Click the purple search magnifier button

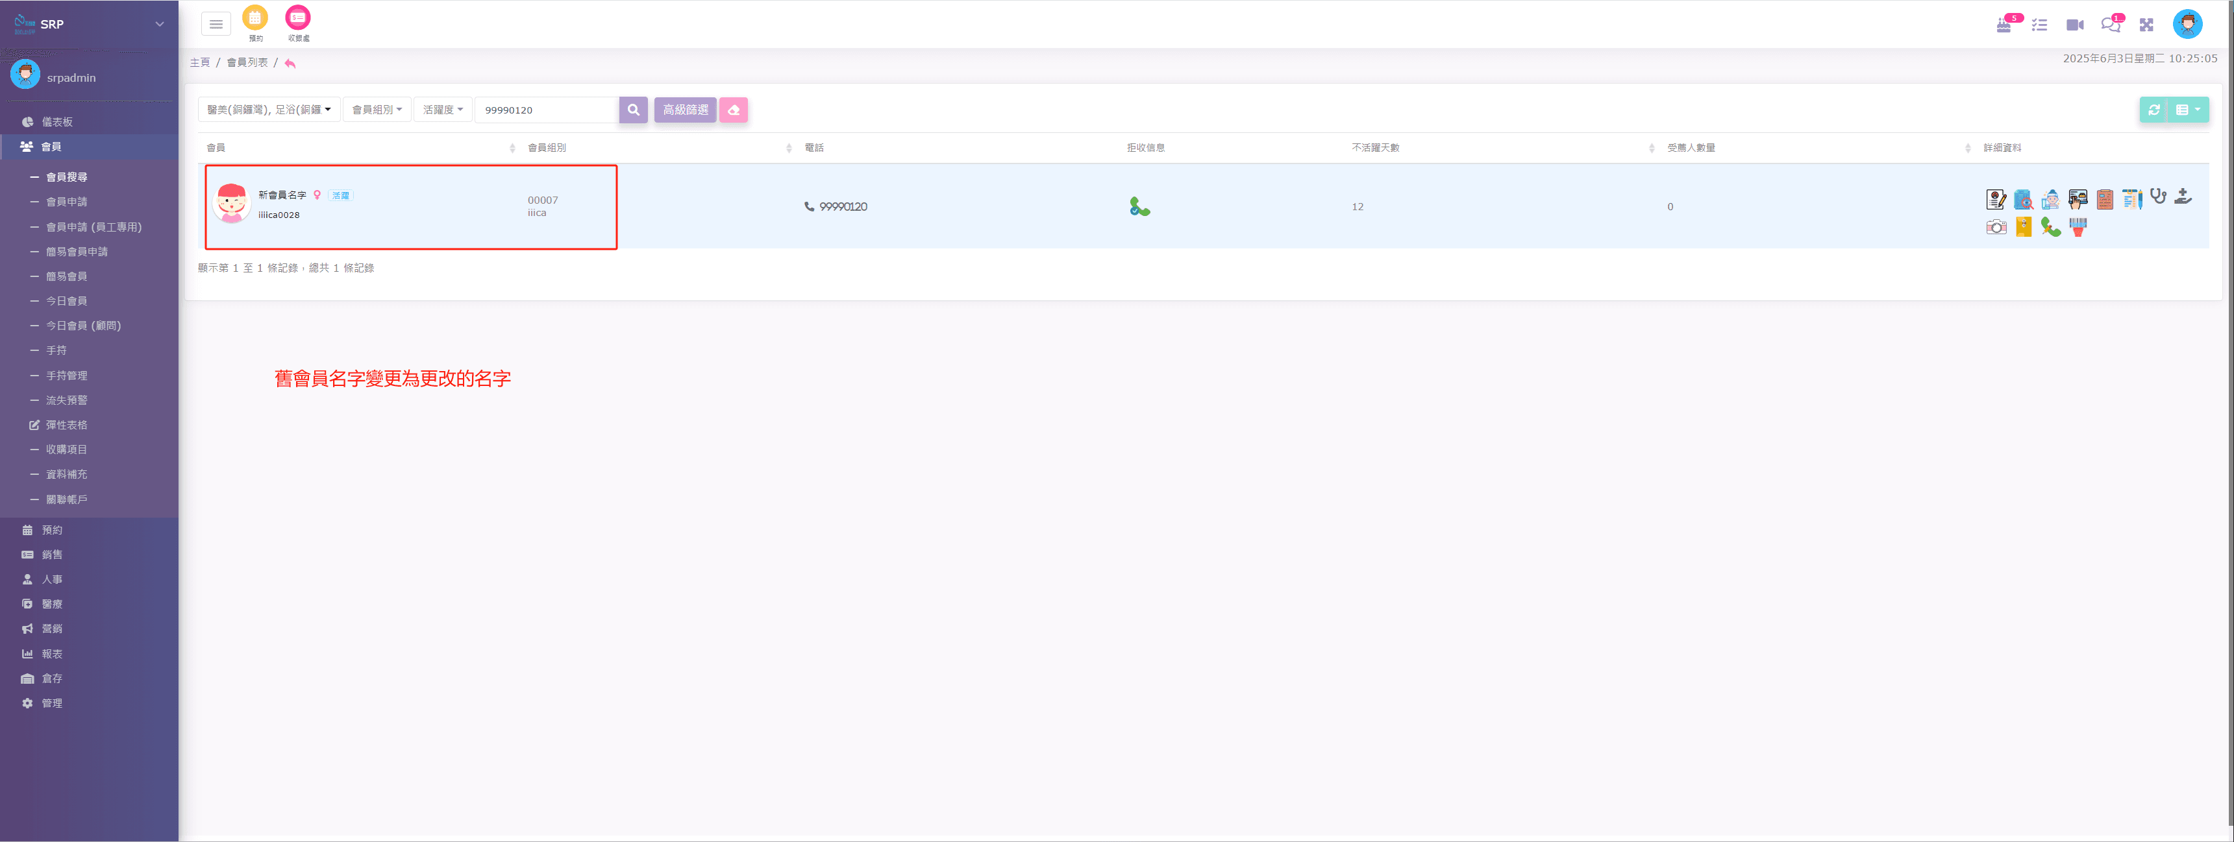[633, 110]
